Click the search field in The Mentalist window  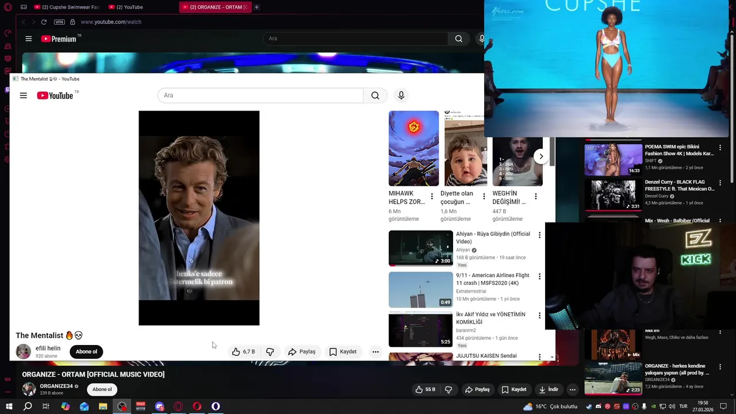click(260, 95)
